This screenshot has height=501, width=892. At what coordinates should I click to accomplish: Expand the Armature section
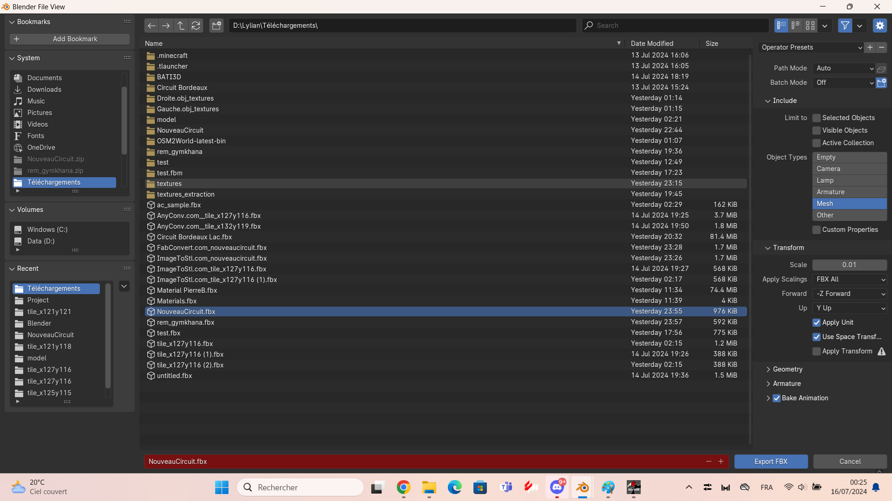(x=787, y=384)
